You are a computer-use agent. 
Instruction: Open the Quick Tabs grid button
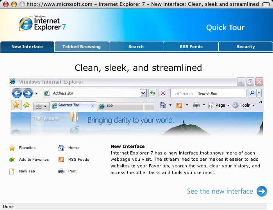tap(39, 106)
